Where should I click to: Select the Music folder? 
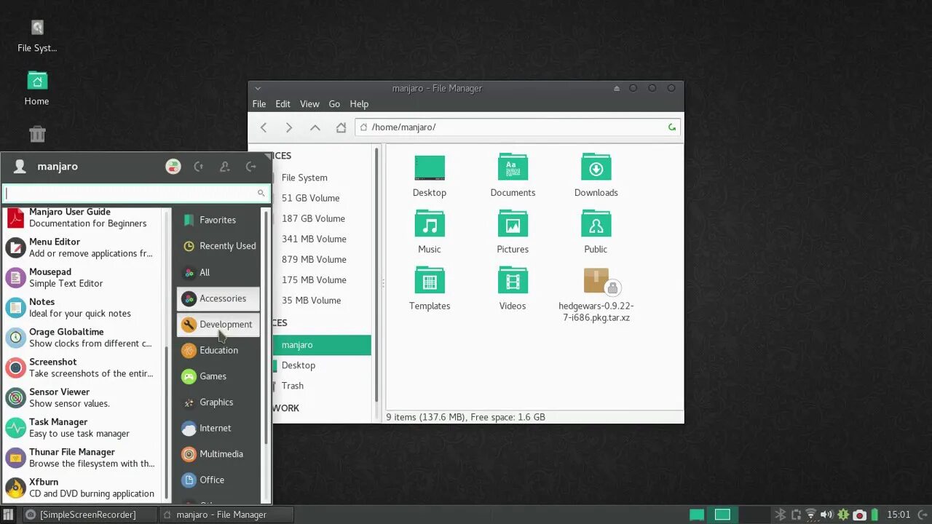tap(430, 232)
